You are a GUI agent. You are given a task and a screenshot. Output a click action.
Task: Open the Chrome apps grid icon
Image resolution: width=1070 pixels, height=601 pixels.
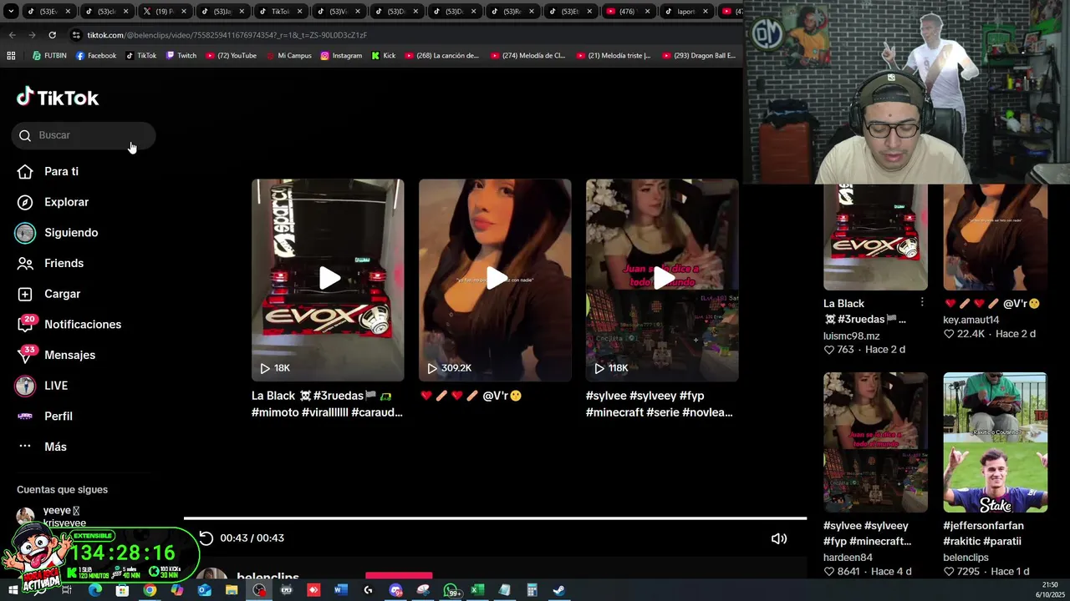[x=11, y=56]
